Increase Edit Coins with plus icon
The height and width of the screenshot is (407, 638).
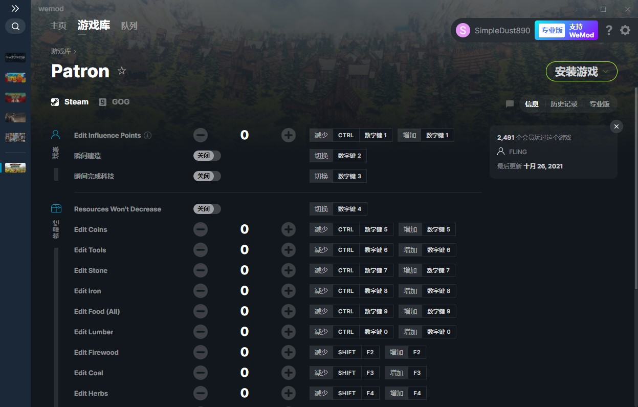[x=289, y=229]
